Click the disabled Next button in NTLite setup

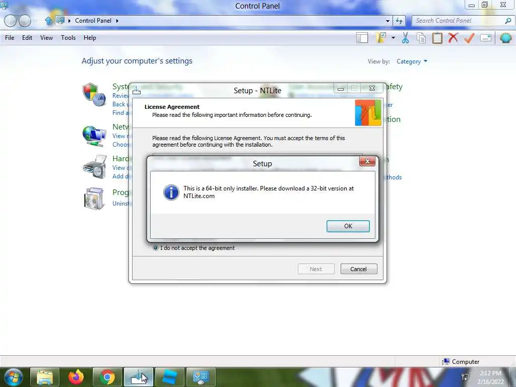pos(316,269)
